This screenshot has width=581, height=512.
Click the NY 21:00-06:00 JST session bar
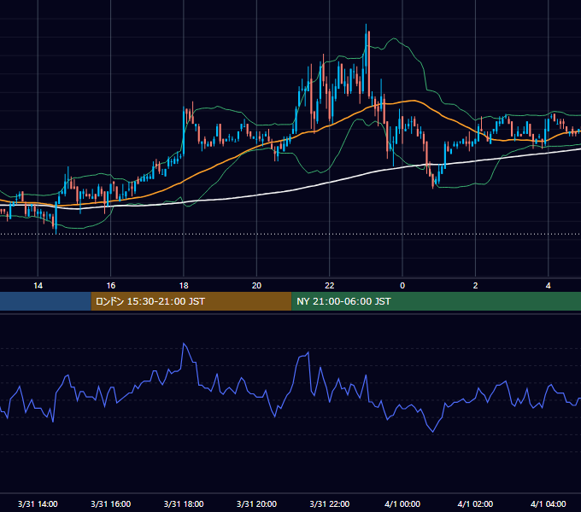[x=436, y=301]
